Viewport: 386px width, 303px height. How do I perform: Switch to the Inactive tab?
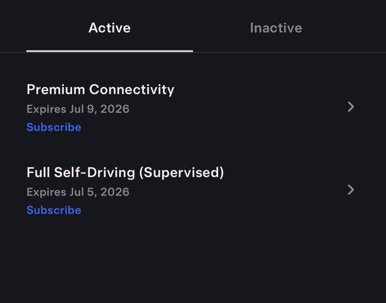point(276,28)
